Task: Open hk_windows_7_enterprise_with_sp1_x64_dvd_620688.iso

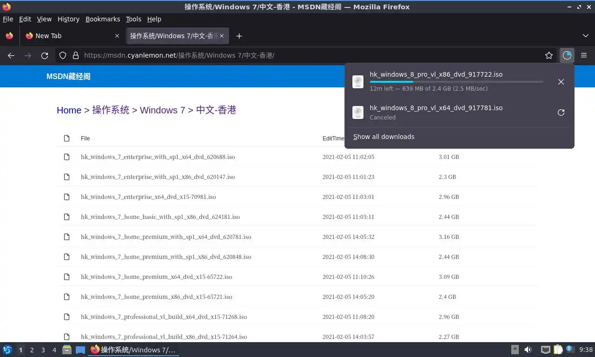Action: pyautogui.click(x=158, y=157)
